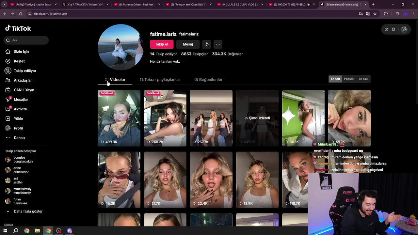418x235 pixels.
Task: Open the video with 118.7K views
Action: tap(295, 180)
